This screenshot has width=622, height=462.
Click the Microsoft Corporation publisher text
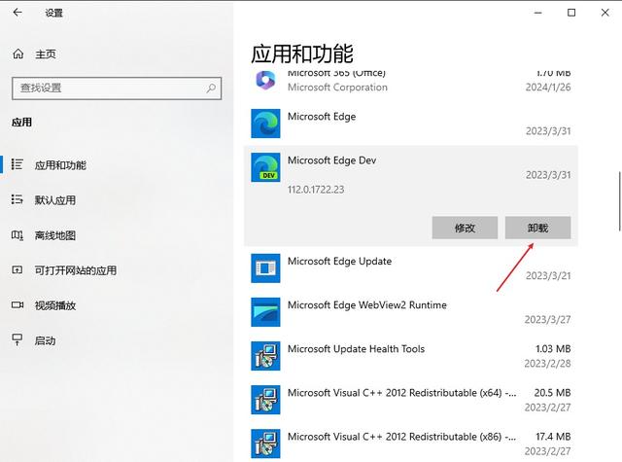(337, 88)
